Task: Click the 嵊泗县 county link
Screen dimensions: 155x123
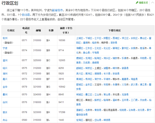Action: (x=107, y=120)
